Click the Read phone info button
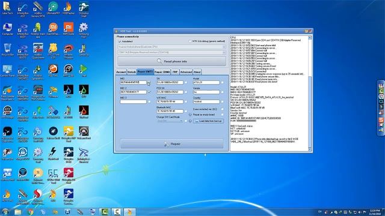385x216 pixels. [171, 61]
